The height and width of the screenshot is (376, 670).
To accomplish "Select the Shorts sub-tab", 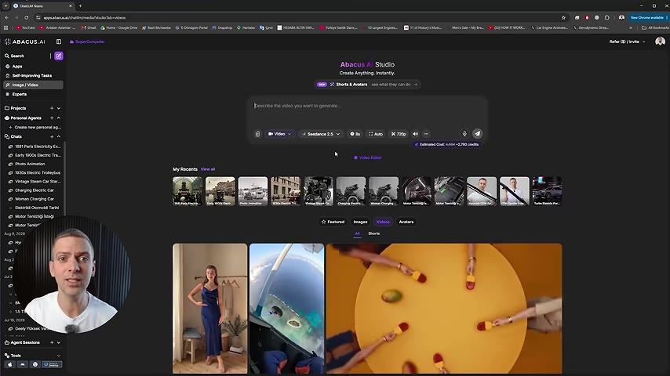I will click(x=374, y=233).
